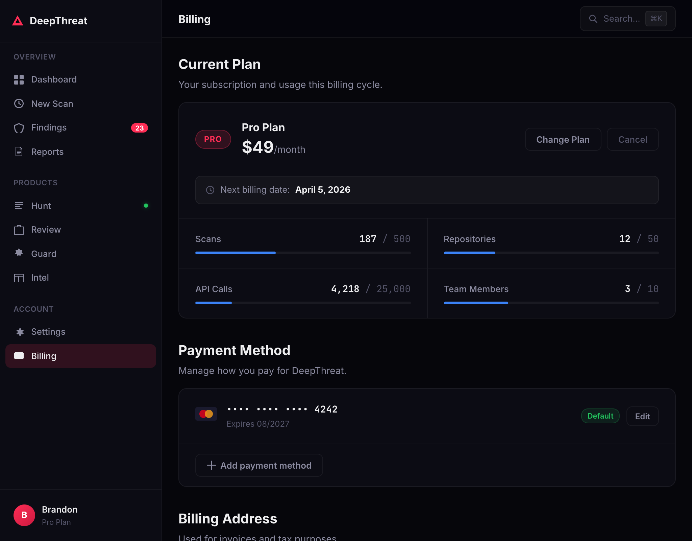Click the Guard badge icon
Viewport: 692px width, 541px height.
(19, 253)
